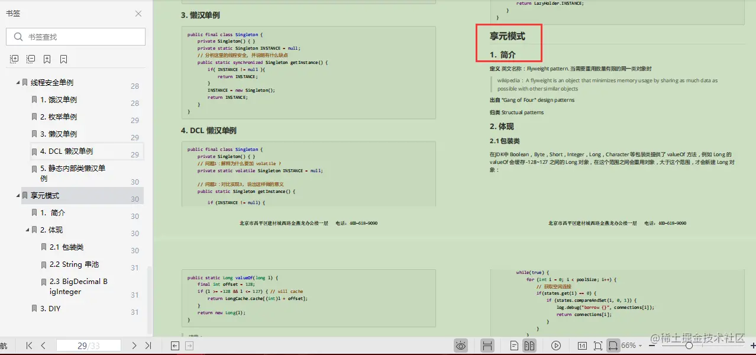
Task: Click the page number 31 beside 3. DIY
Action: coord(135,312)
